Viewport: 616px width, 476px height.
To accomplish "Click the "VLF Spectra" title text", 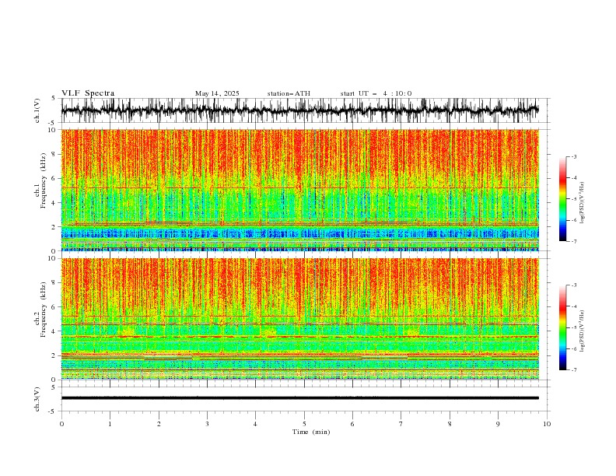I will (x=88, y=93).
